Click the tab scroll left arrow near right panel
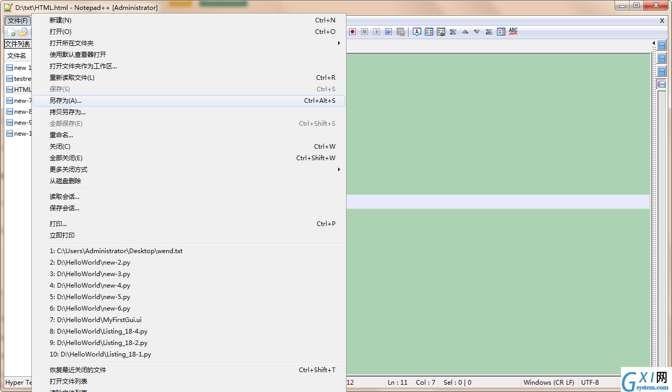The height and width of the screenshot is (392, 672). click(x=653, y=43)
